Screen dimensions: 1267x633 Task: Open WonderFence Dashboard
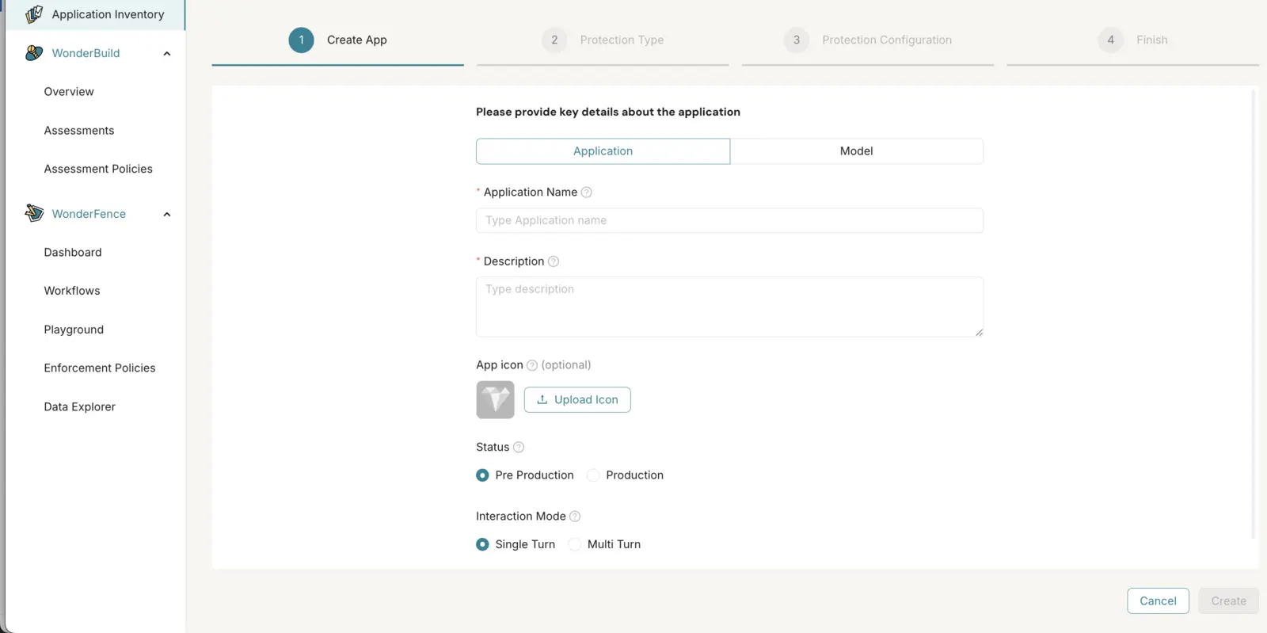[x=73, y=253]
